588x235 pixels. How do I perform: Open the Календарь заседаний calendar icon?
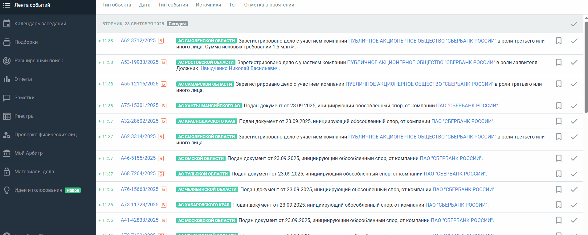[7, 24]
